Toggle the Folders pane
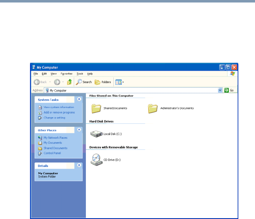The height and width of the screenshot is (219, 255). click(x=103, y=82)
